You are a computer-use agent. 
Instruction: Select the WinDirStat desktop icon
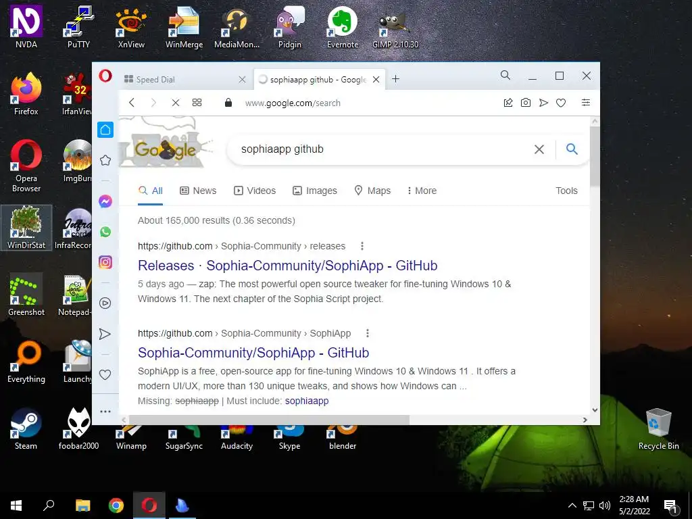coord(26,228)
